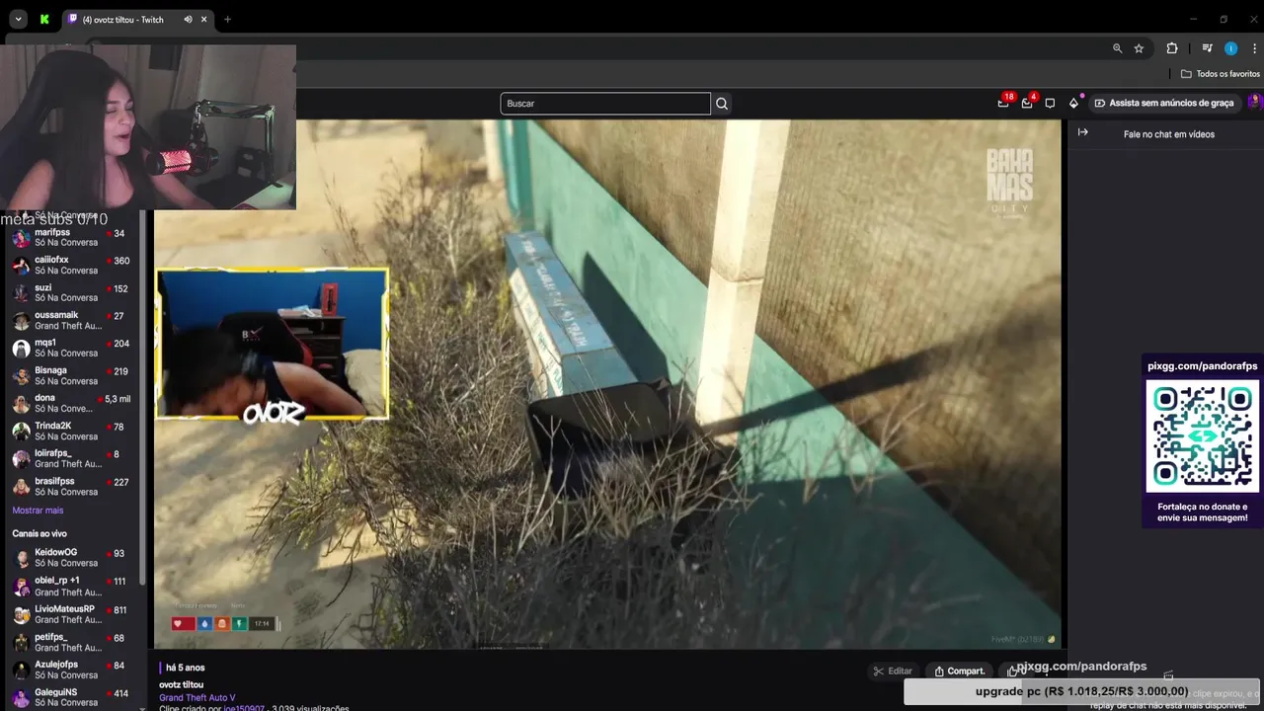The height and width of the screenshot is (711, 1264).
Task: Open the Twitch whispers chat icon
Action: [x=1050, y=103]
